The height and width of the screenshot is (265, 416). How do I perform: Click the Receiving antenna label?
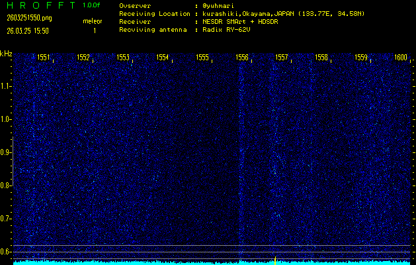153,30
